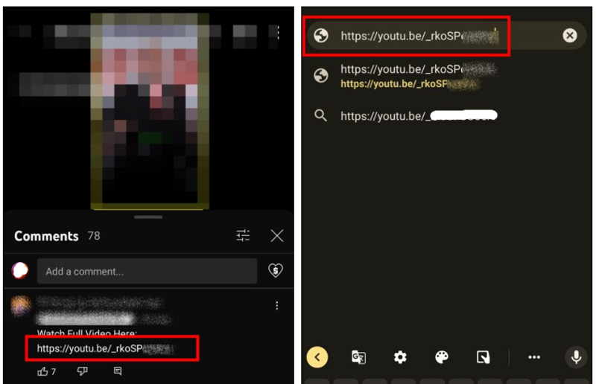Close the Comments panel
Screen dimensions: 596x384
(277, 235)
